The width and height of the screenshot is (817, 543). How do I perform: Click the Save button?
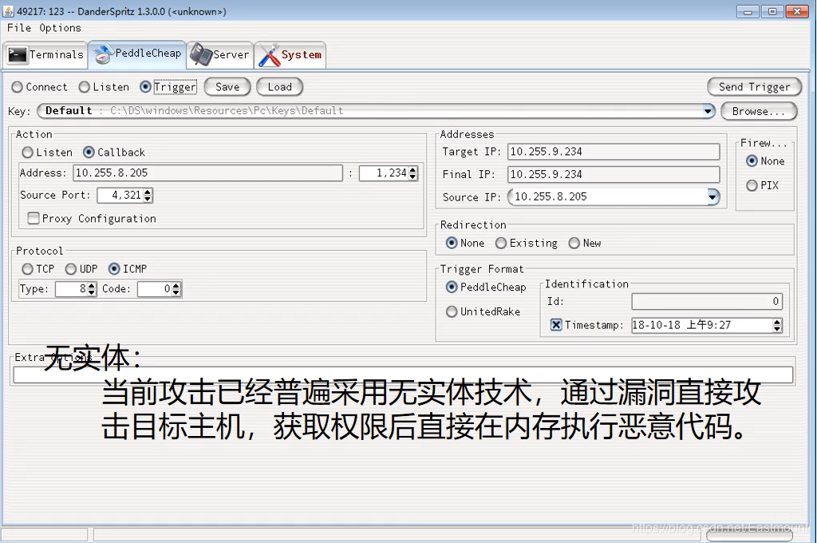(227, 87)
